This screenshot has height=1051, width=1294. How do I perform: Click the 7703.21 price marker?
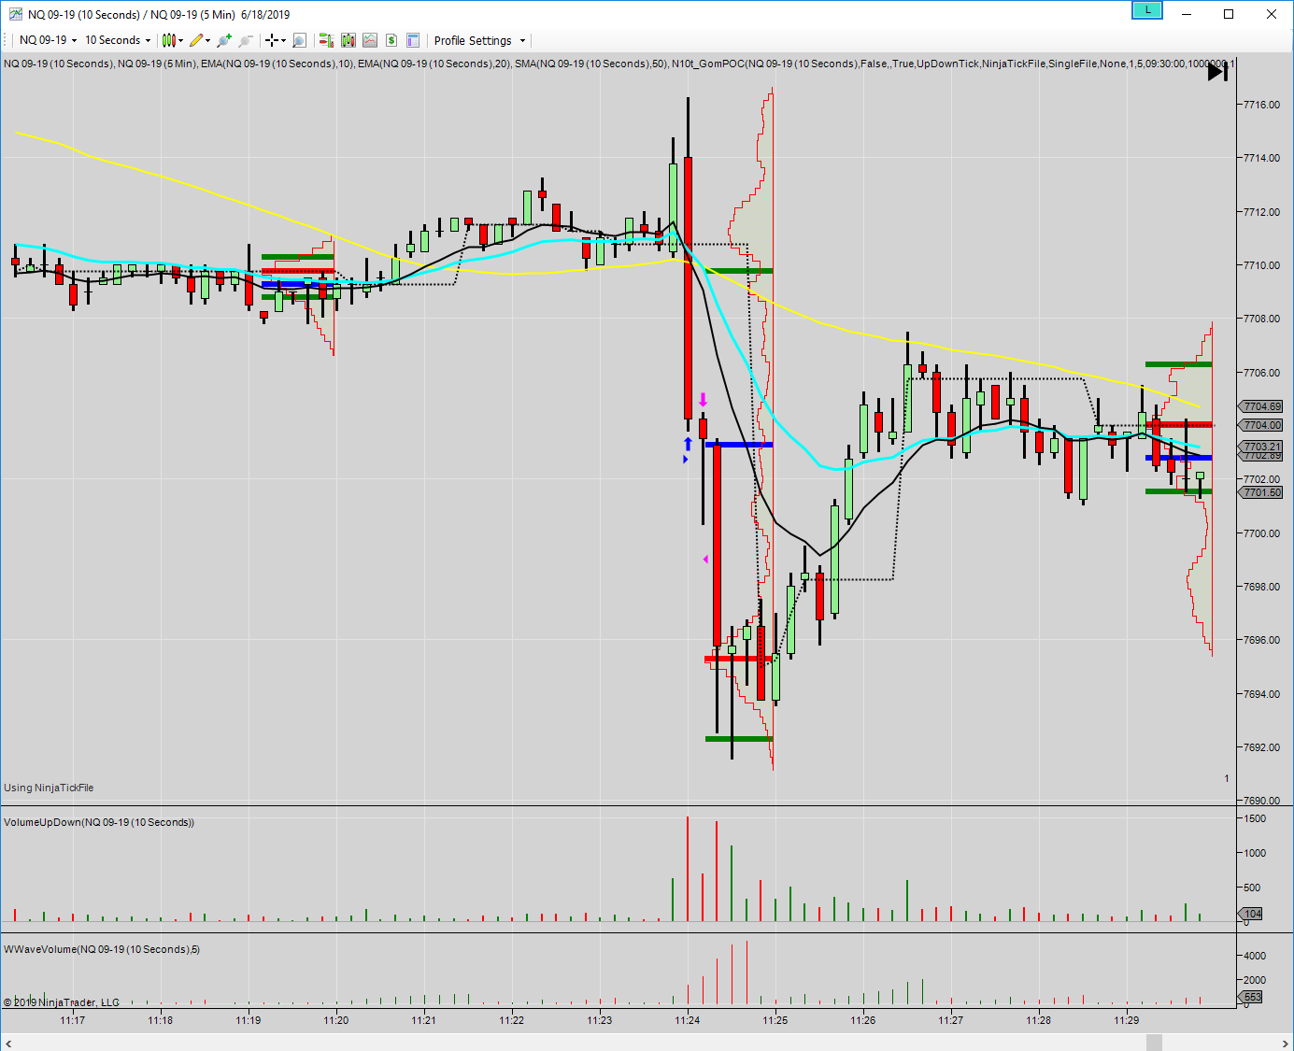click(1262, 447)
